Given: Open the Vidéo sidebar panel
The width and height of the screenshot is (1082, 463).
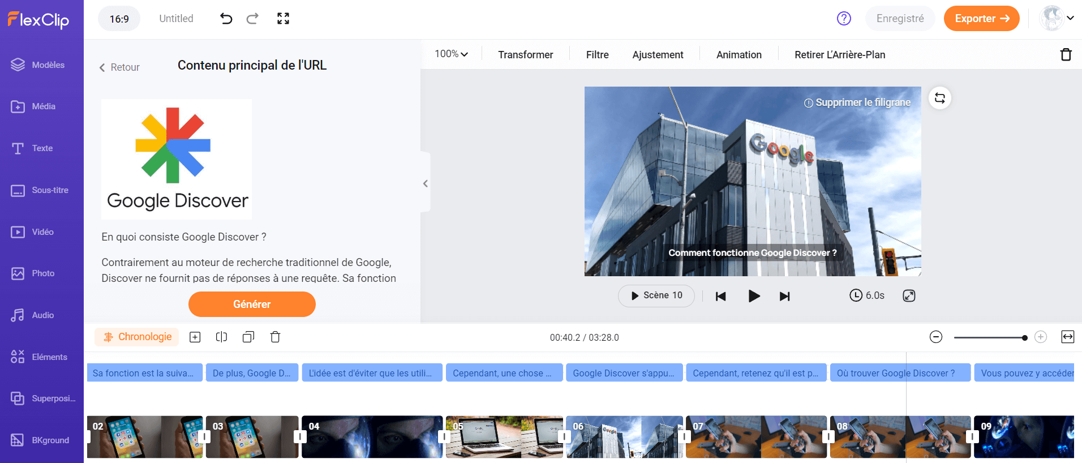Looking at the screenshot, I should pos(33,232).
